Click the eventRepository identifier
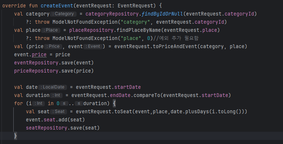 click(x=36, y=63)
